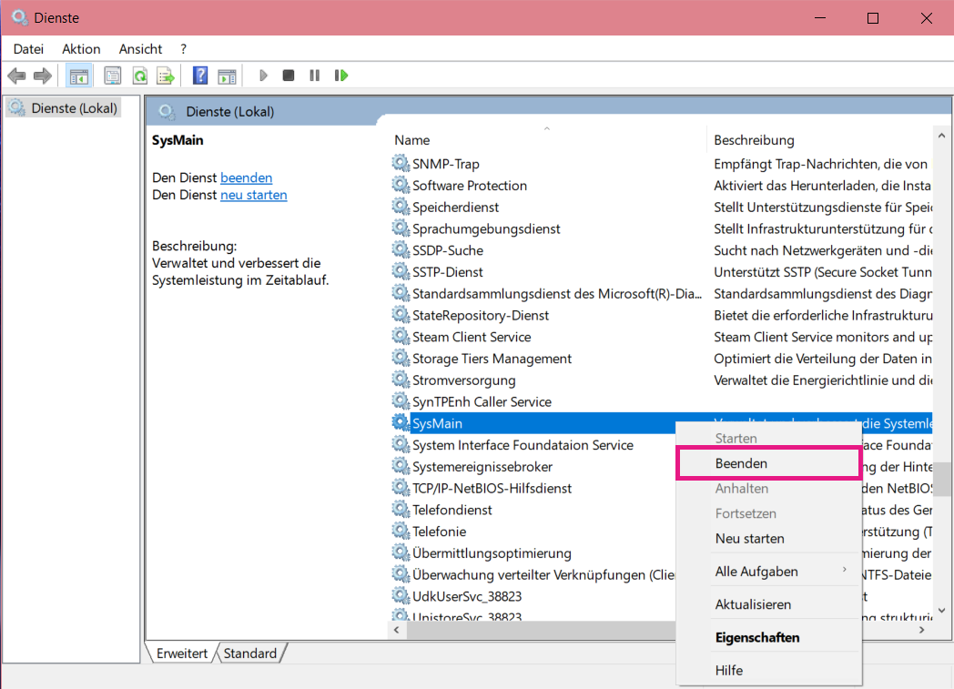
Task: Click the Restart service toolbar icon
Action: click(x=341, y=76)
